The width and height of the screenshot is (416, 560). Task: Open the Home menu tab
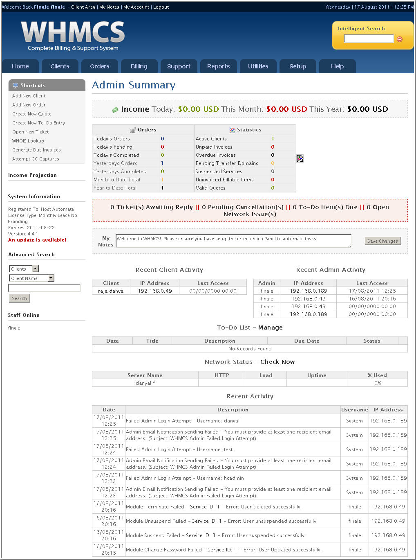[20, 66]
